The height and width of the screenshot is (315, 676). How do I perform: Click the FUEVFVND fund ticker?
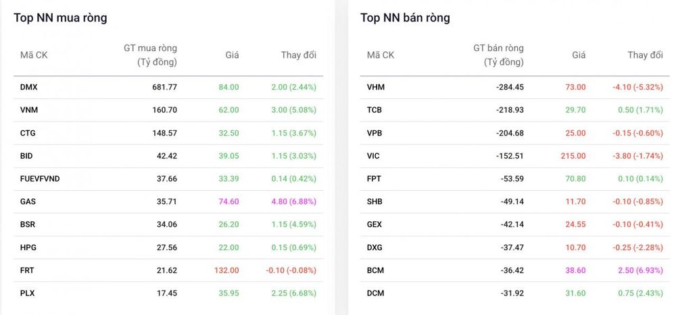coord(40,179)
